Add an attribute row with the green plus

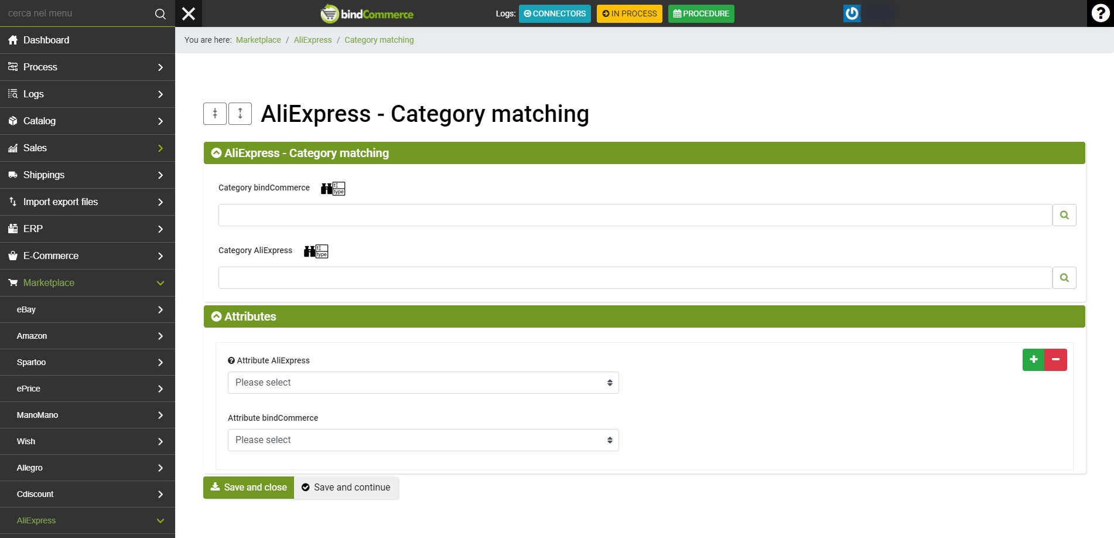point(1034,360)
